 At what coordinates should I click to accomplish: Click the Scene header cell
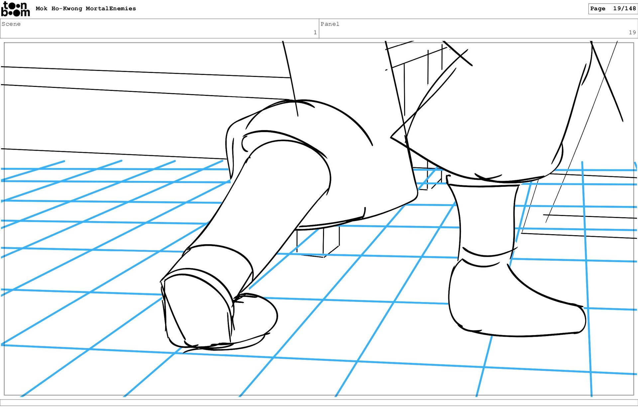point(159,29)
